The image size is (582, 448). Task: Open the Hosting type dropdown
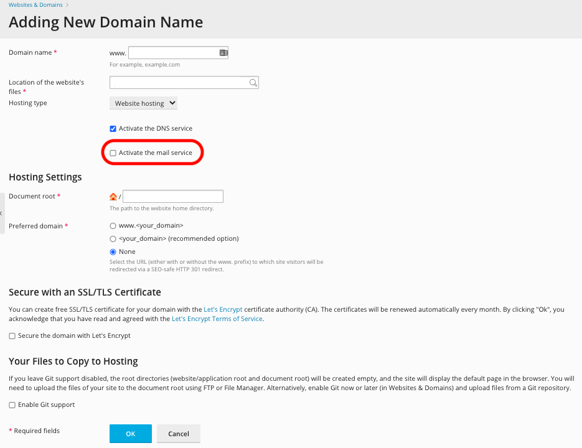pyautogui.click(x=143, y=103)
